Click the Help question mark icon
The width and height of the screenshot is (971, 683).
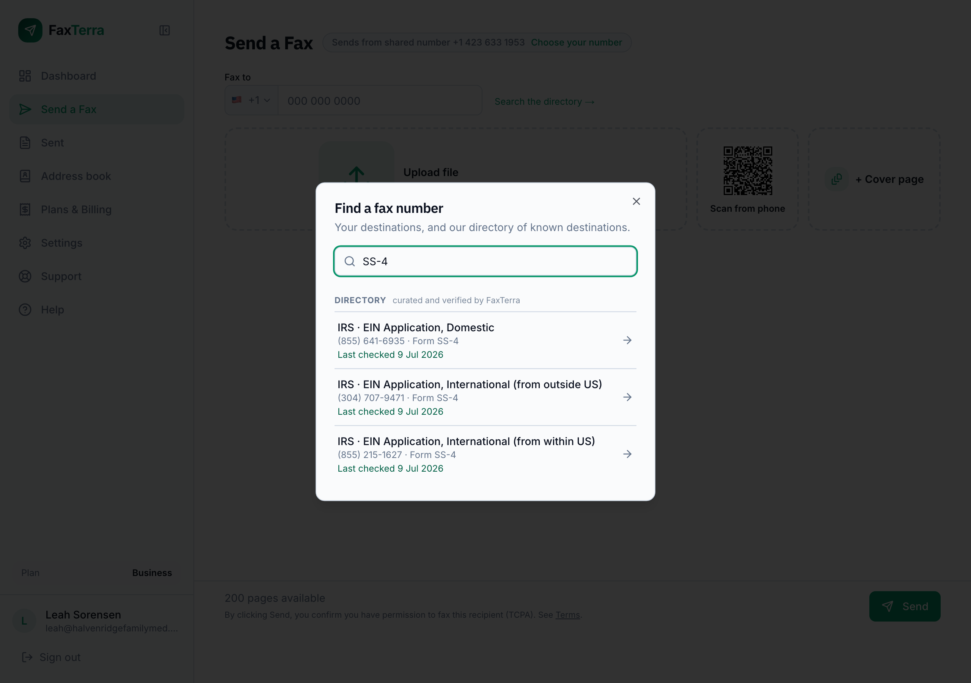coord(25,310)
